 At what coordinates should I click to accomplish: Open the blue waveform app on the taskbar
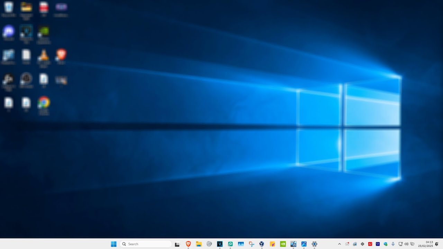point(241,244)
